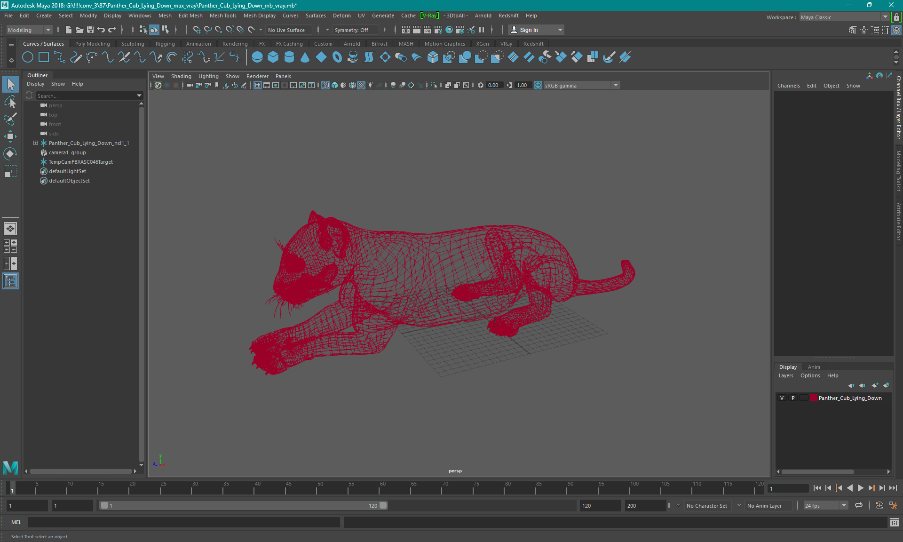Click the Panther layer red color swatch

813,398
